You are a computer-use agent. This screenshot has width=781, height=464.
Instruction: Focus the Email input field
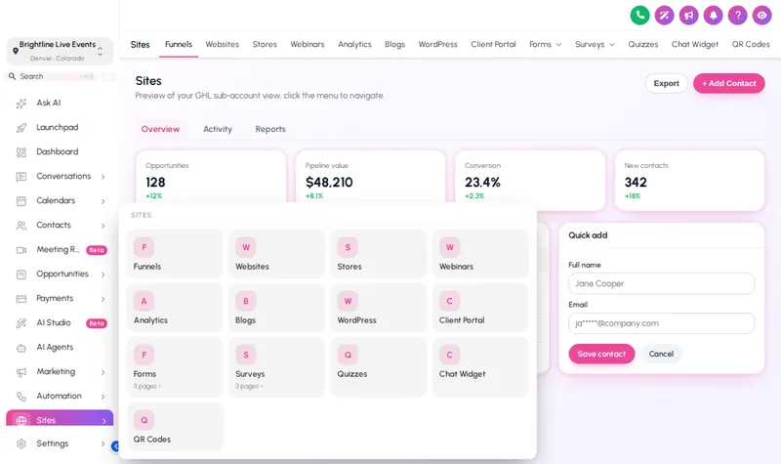coord(661,323)
